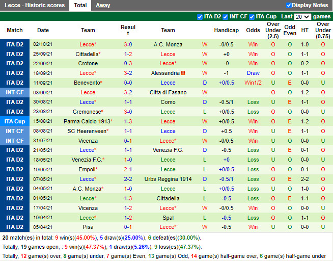Click the red card icon beside Alessandria

coord(183,73)
